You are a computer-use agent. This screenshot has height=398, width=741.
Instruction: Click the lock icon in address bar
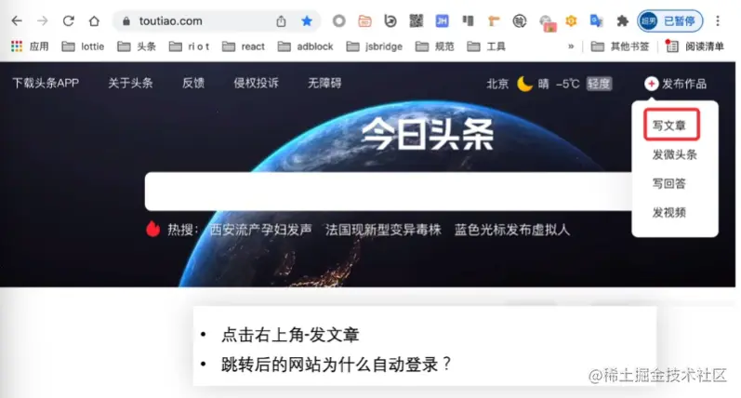click(126, 21)
